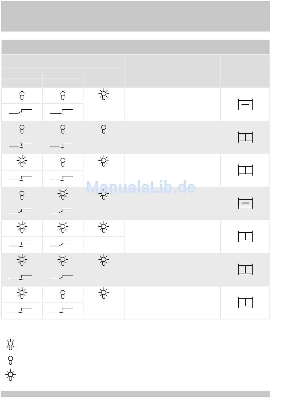This screenshot has height=406, width=281.
Task: Click the open gate symbol in the second table row
Action: tap(245, 137)
